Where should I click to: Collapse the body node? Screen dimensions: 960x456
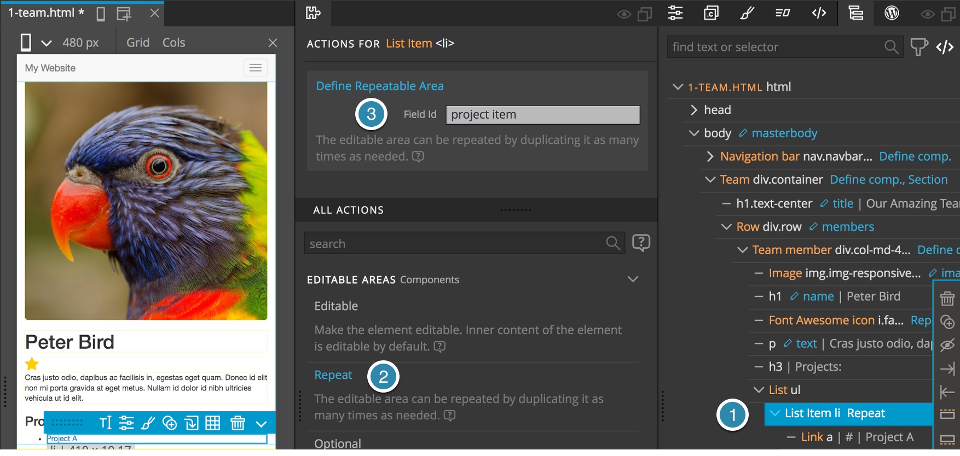(x=694, y=133)
